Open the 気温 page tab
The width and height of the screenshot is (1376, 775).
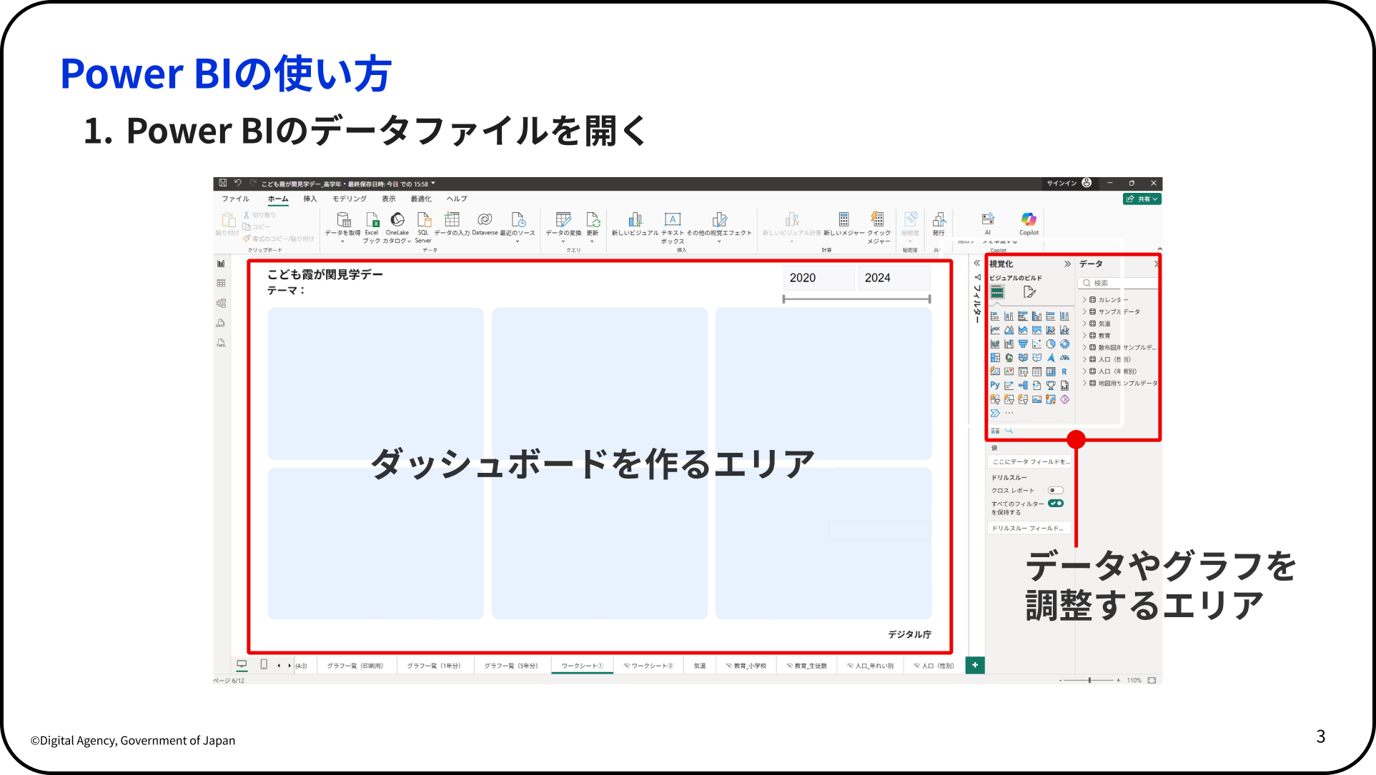[699, 666]
